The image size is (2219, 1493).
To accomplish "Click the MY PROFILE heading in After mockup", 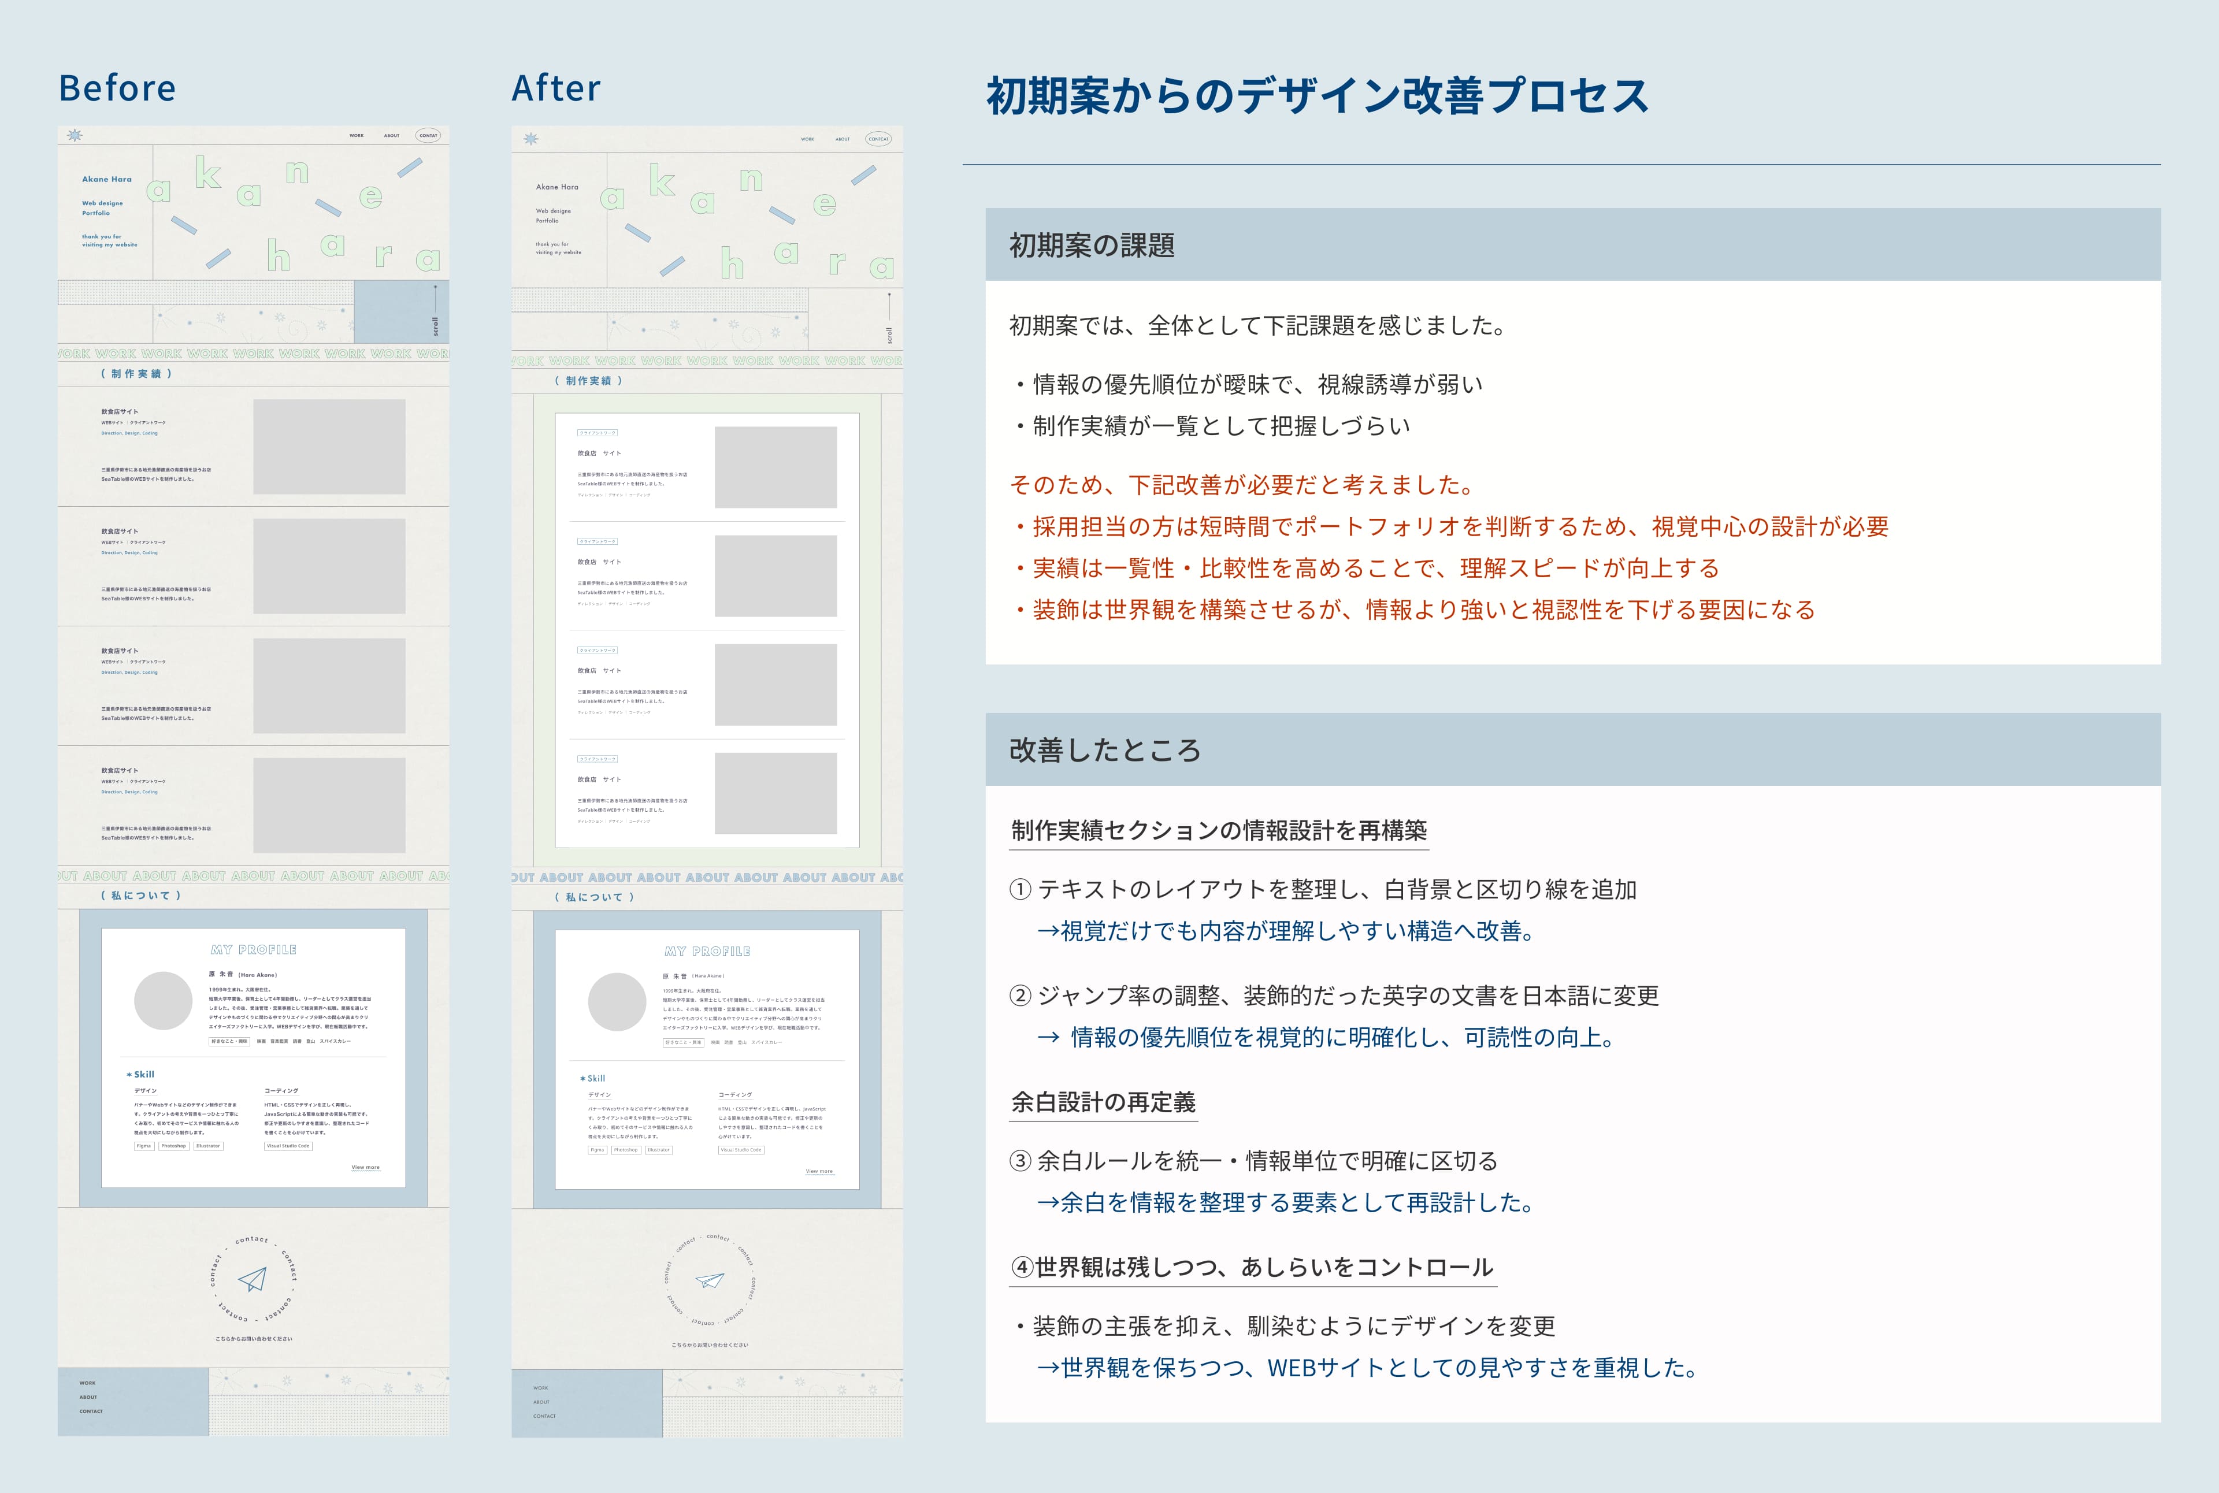I will tap(708, 952).
